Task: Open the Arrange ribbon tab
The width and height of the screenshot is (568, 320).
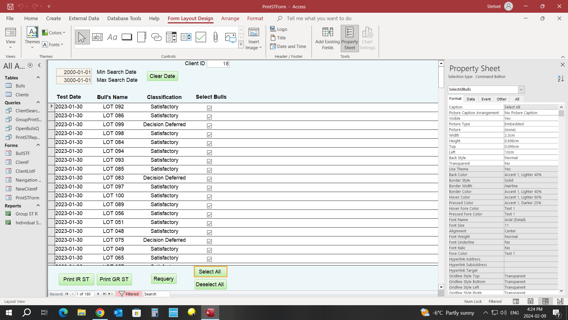Action: (230, 18)
